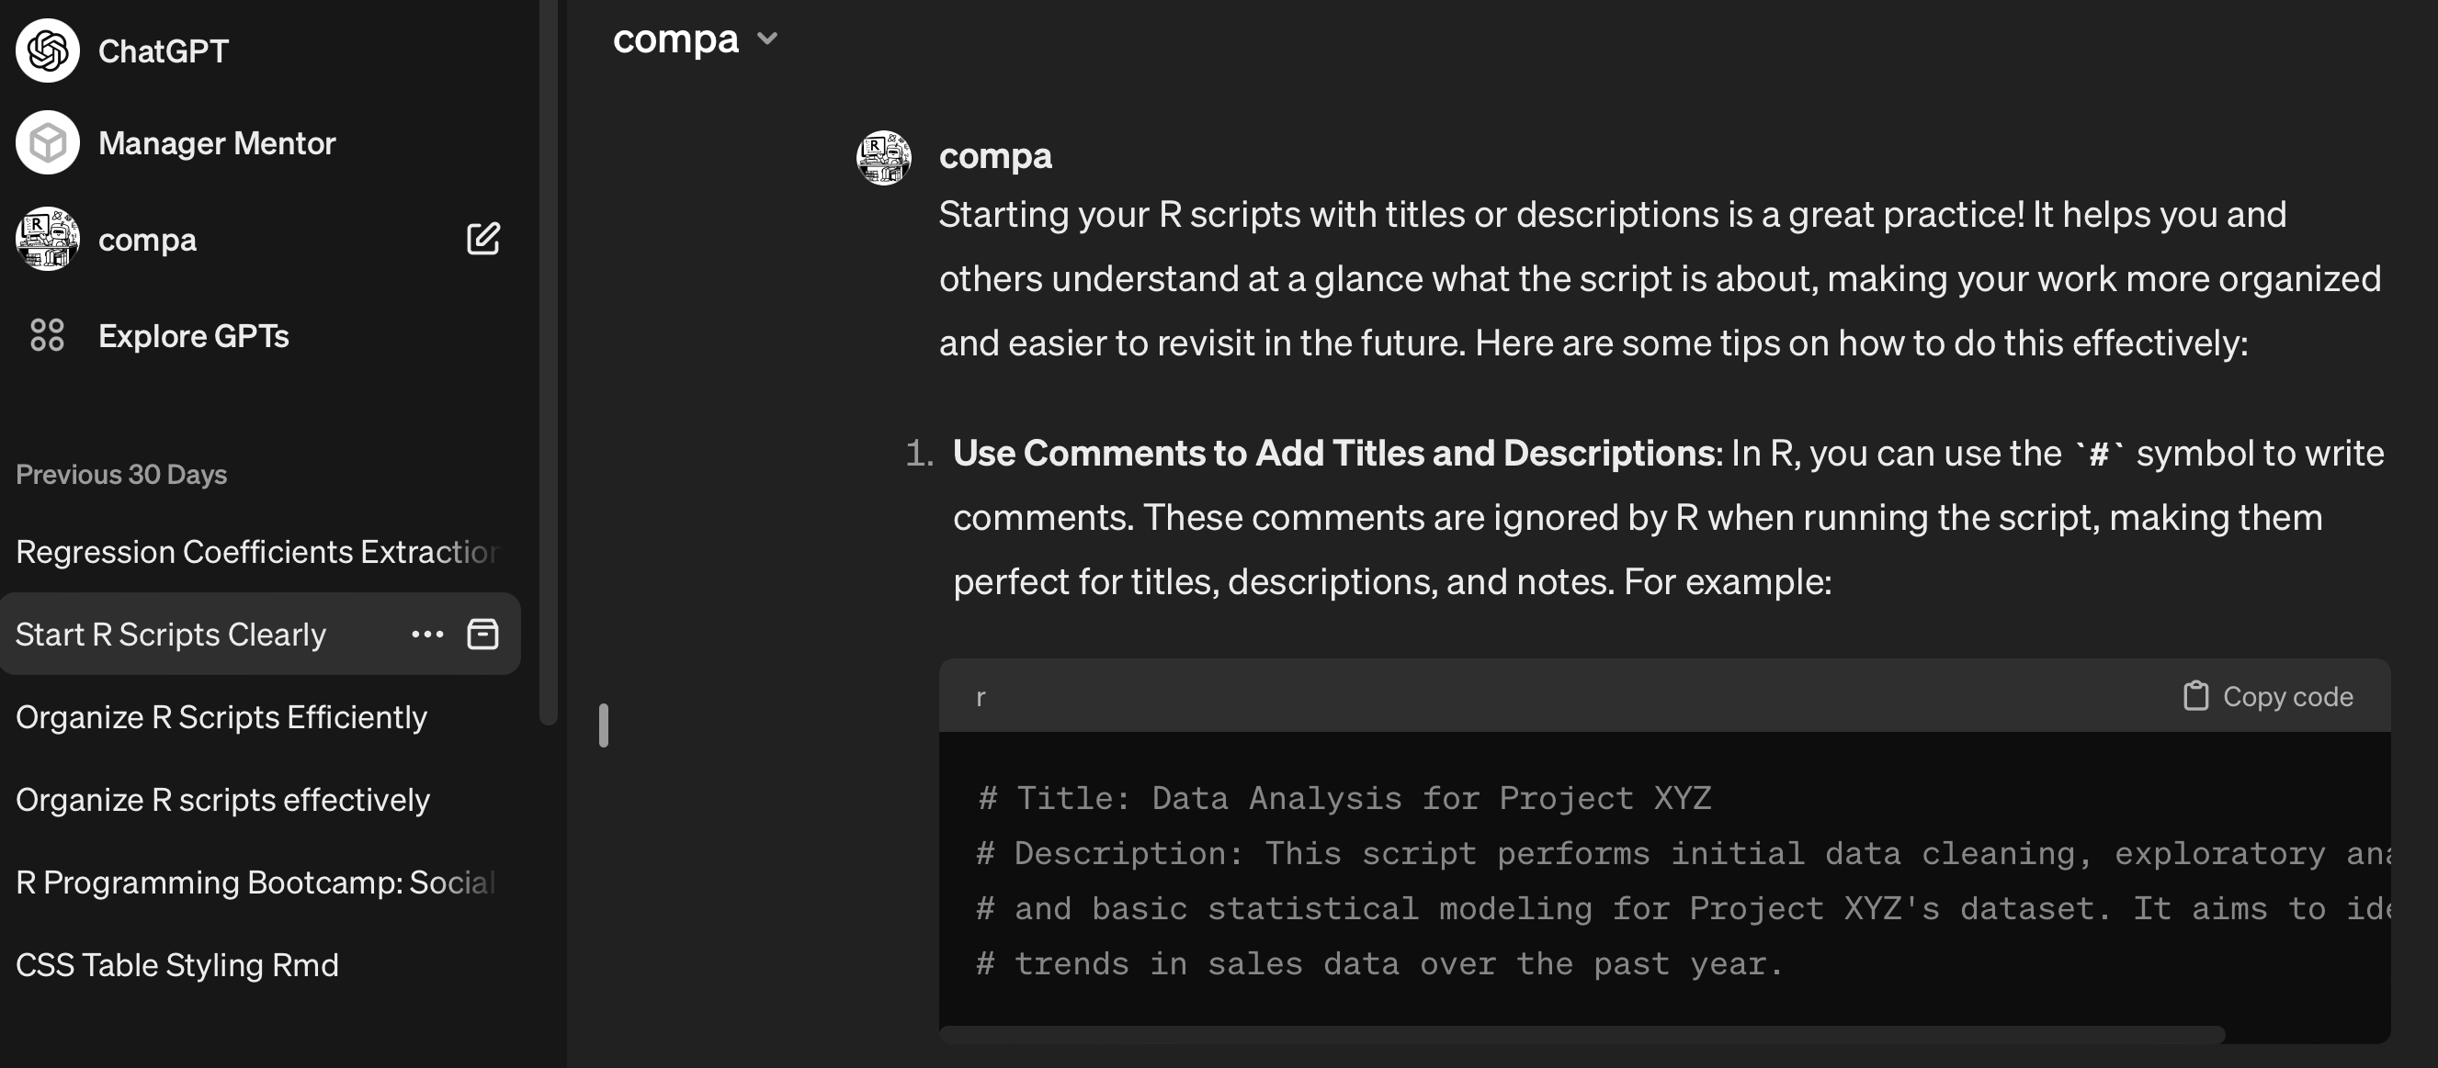Open options for Start R Scripts Clearly
Viewport: 2438px width, 1068px height.
pyautogui.click(x=426, y=635)
